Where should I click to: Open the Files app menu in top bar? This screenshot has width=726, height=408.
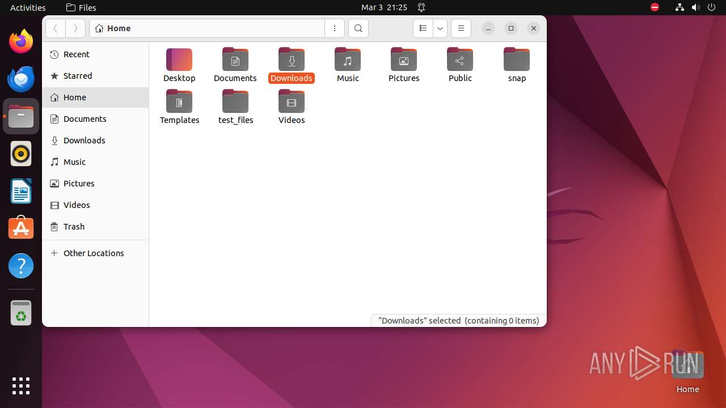click(x=81, y=7)
